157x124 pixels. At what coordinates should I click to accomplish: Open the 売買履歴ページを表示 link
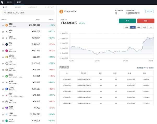point(145,68)
